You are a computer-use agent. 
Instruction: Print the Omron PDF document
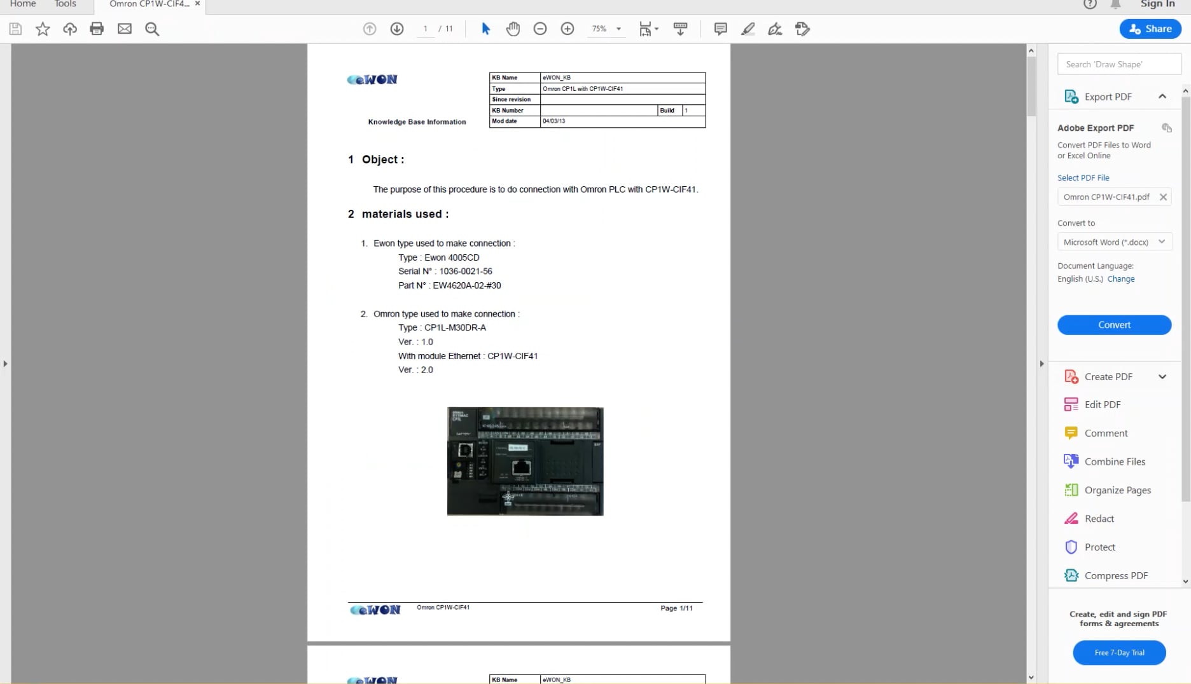(97, 29)
